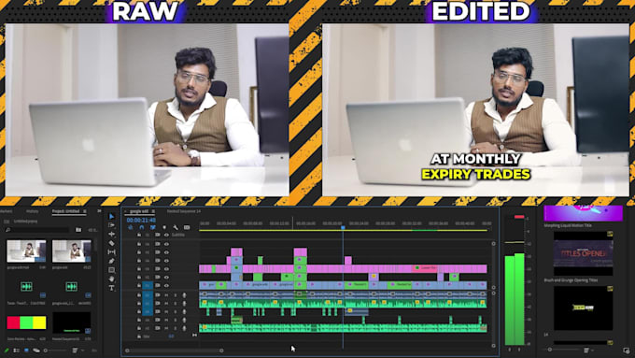
Task: Switch Project panel to freeform view
Action: [x=36, y=351]
